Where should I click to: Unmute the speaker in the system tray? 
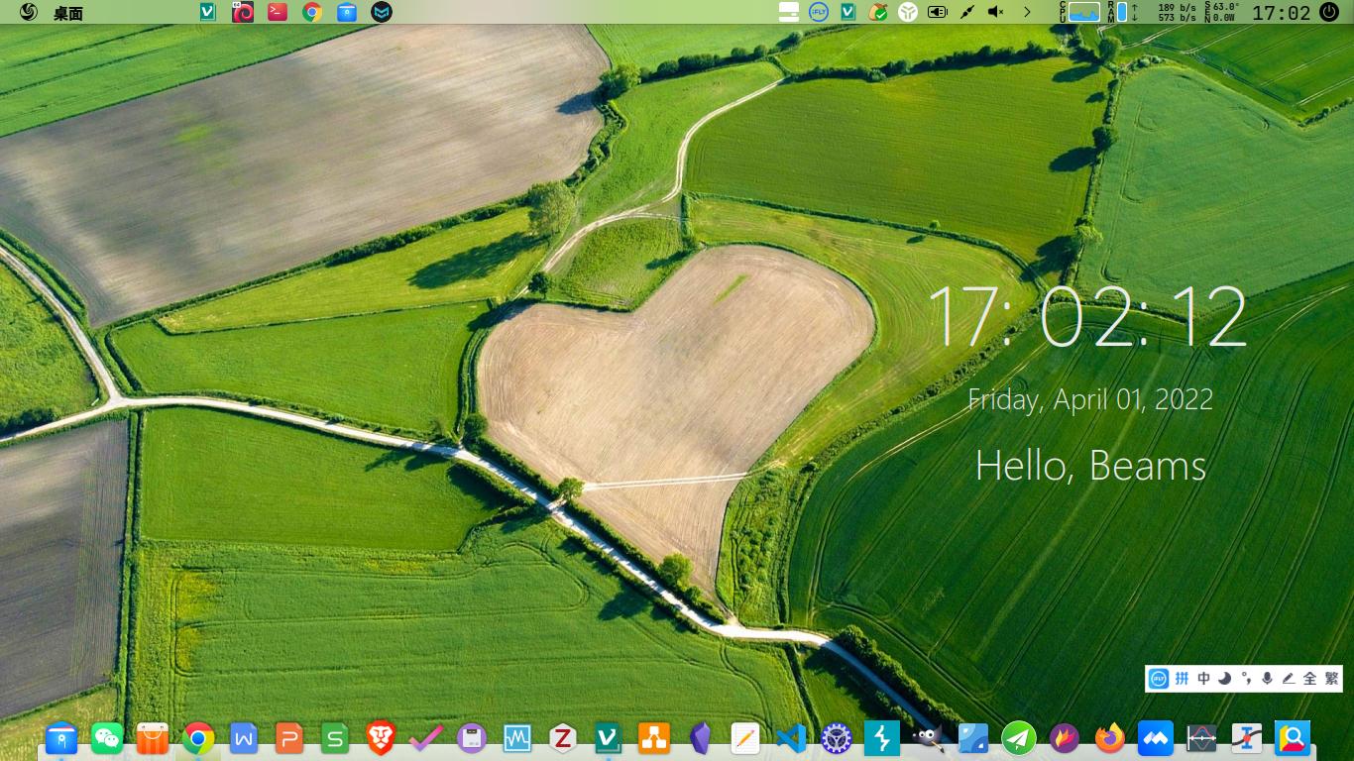pyautogui.click(x=996, y=13)
